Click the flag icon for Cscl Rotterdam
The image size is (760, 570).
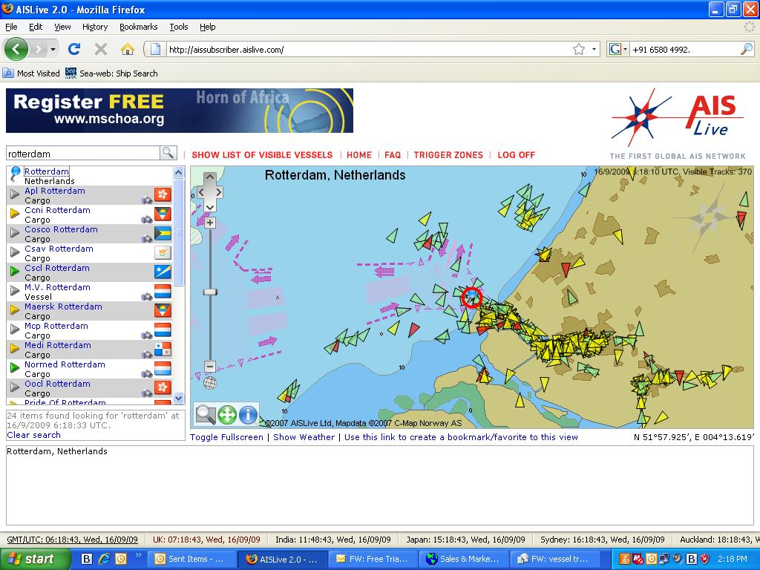click(163, 272)
